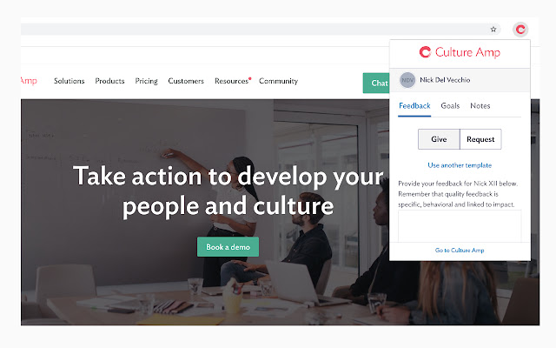Image resolution: width=556 pixels, height=348 pixels.
Task: Open the Customers menu item
Action: (x=186, y=81)
